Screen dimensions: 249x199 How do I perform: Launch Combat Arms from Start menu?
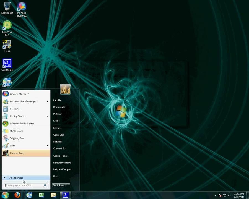26,153
